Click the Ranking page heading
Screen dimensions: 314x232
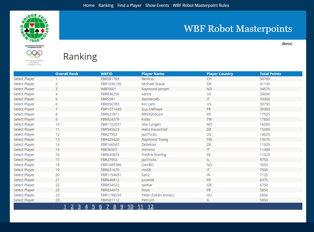click(x=80, y=57)
